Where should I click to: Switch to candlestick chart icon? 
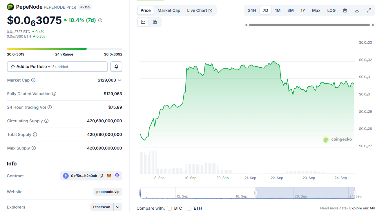[x=155, y=22]
